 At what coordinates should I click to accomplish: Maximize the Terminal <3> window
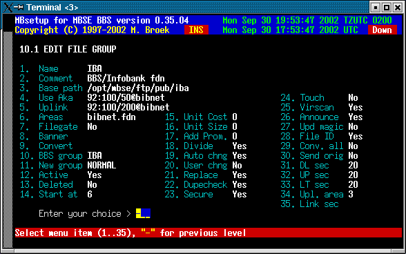pyautogui.click(x=387, y=8)
